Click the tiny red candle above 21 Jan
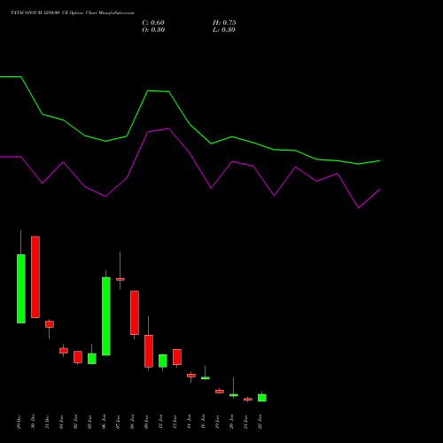The height and width of the screenshot is (443, 443). click(248, 400)
